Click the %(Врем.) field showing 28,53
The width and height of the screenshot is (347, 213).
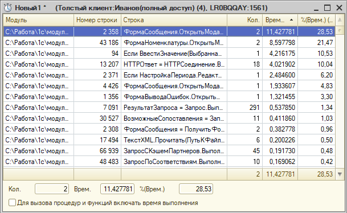[x=196, y=189]
